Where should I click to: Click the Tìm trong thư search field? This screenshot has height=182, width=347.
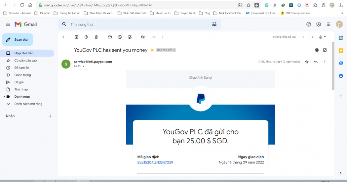click(139, 24)
